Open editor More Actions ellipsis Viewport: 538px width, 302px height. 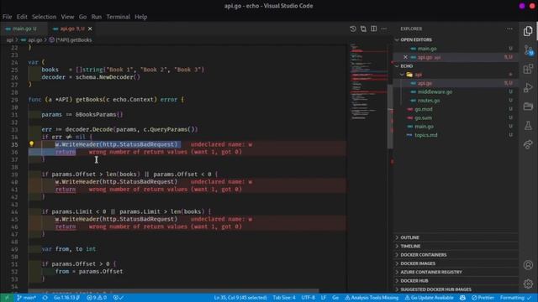tap(384, 29)
